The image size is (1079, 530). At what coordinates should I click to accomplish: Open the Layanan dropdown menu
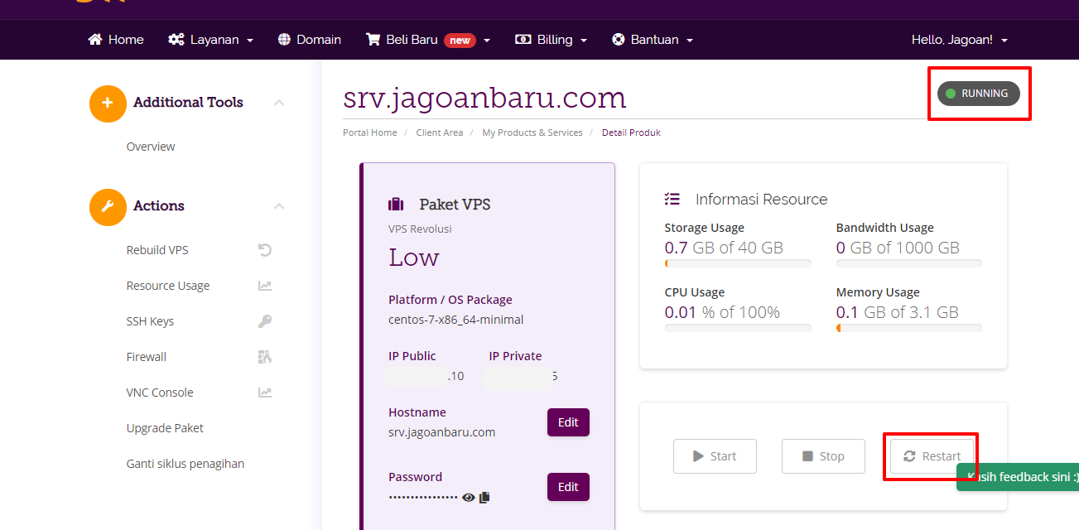(210, 40)
